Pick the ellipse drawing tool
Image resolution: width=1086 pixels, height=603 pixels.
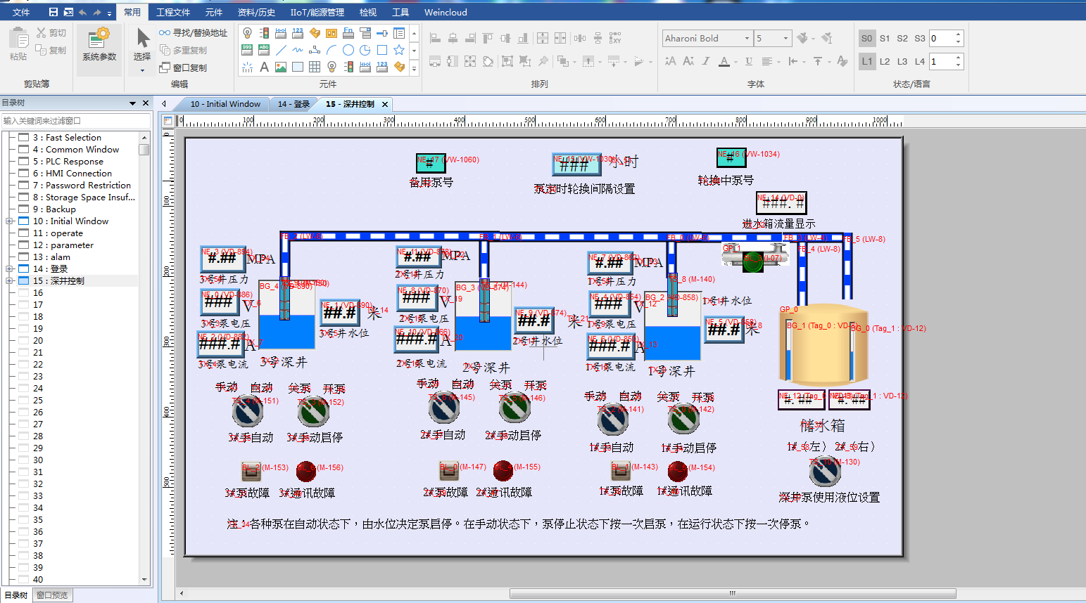[348, 50]
